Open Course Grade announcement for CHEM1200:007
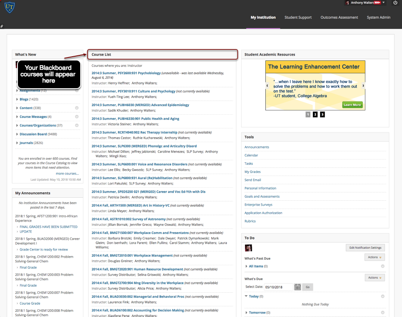This screenshot has height=317, width=402. click(30, 303)
